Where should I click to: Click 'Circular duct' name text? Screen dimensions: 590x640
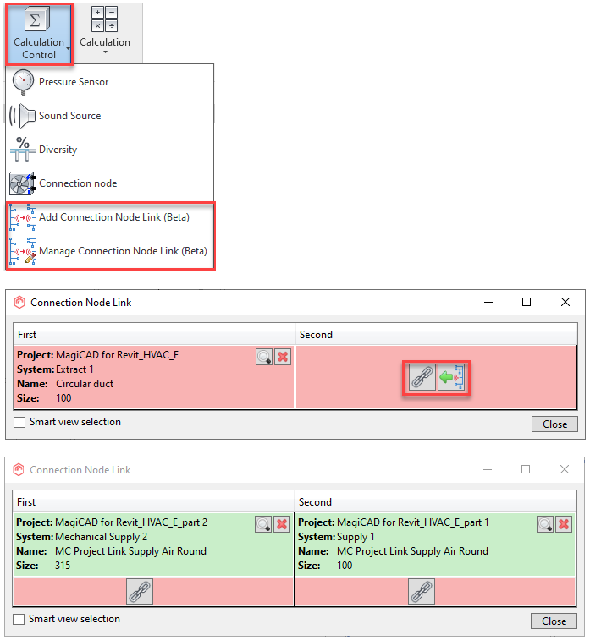(85, 384)
